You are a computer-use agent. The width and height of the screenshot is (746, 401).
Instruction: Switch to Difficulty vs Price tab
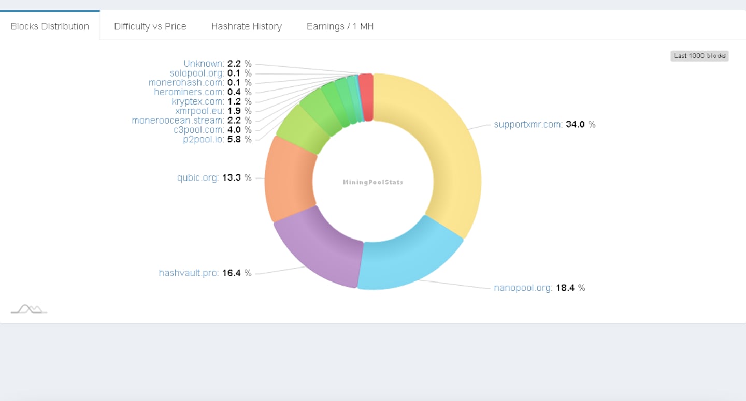tap(150, 26)
